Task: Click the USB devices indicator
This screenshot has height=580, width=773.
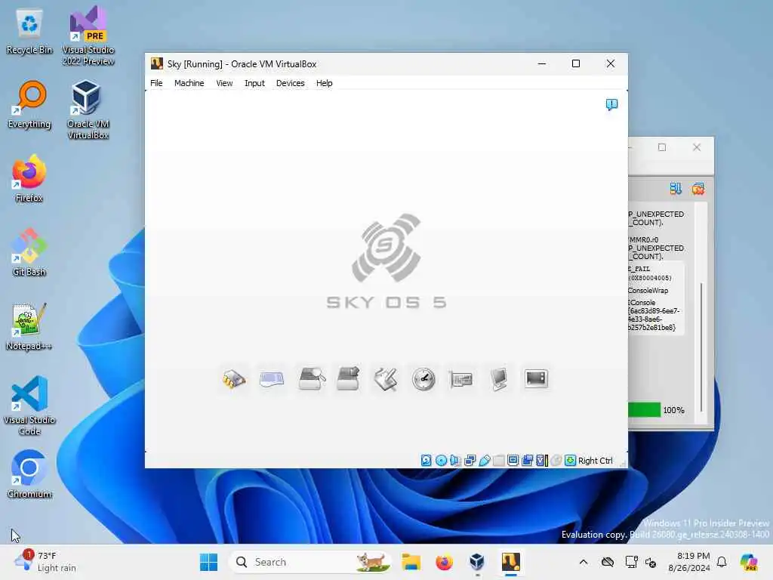Action: pyautogui.click(x=484, y=460)
